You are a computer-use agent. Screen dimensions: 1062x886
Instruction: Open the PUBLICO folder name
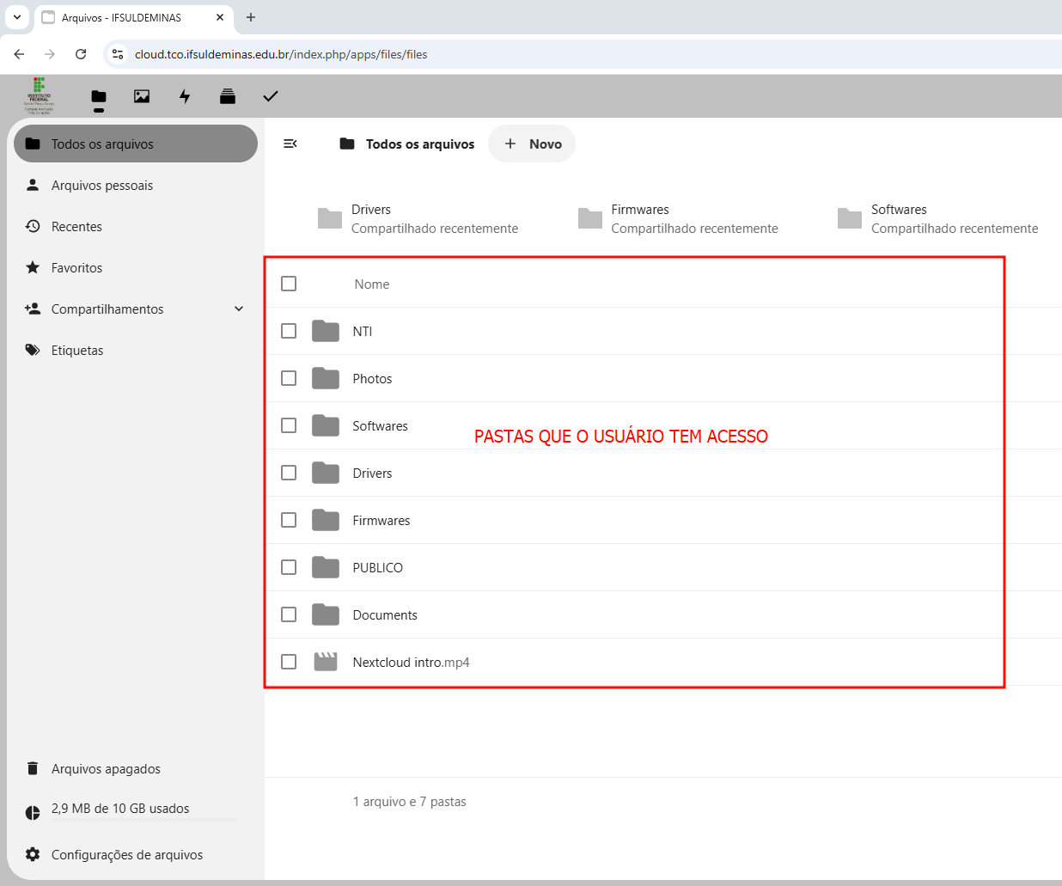point(377,567)
